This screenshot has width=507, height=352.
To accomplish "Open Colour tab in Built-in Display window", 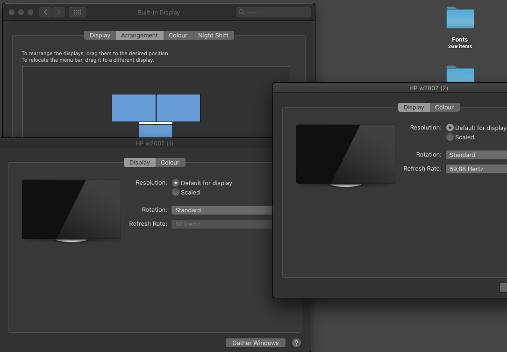I will click(x=178, y=35).
